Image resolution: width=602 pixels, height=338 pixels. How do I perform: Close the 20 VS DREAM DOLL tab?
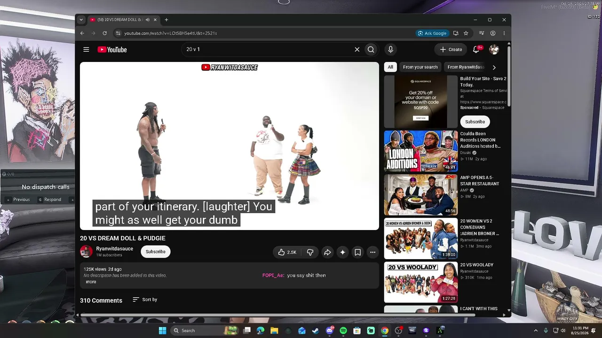tap(155, 20)
